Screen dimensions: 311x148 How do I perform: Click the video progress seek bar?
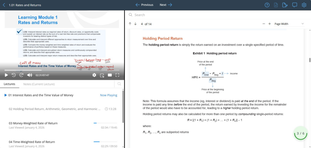pos(62,70)
